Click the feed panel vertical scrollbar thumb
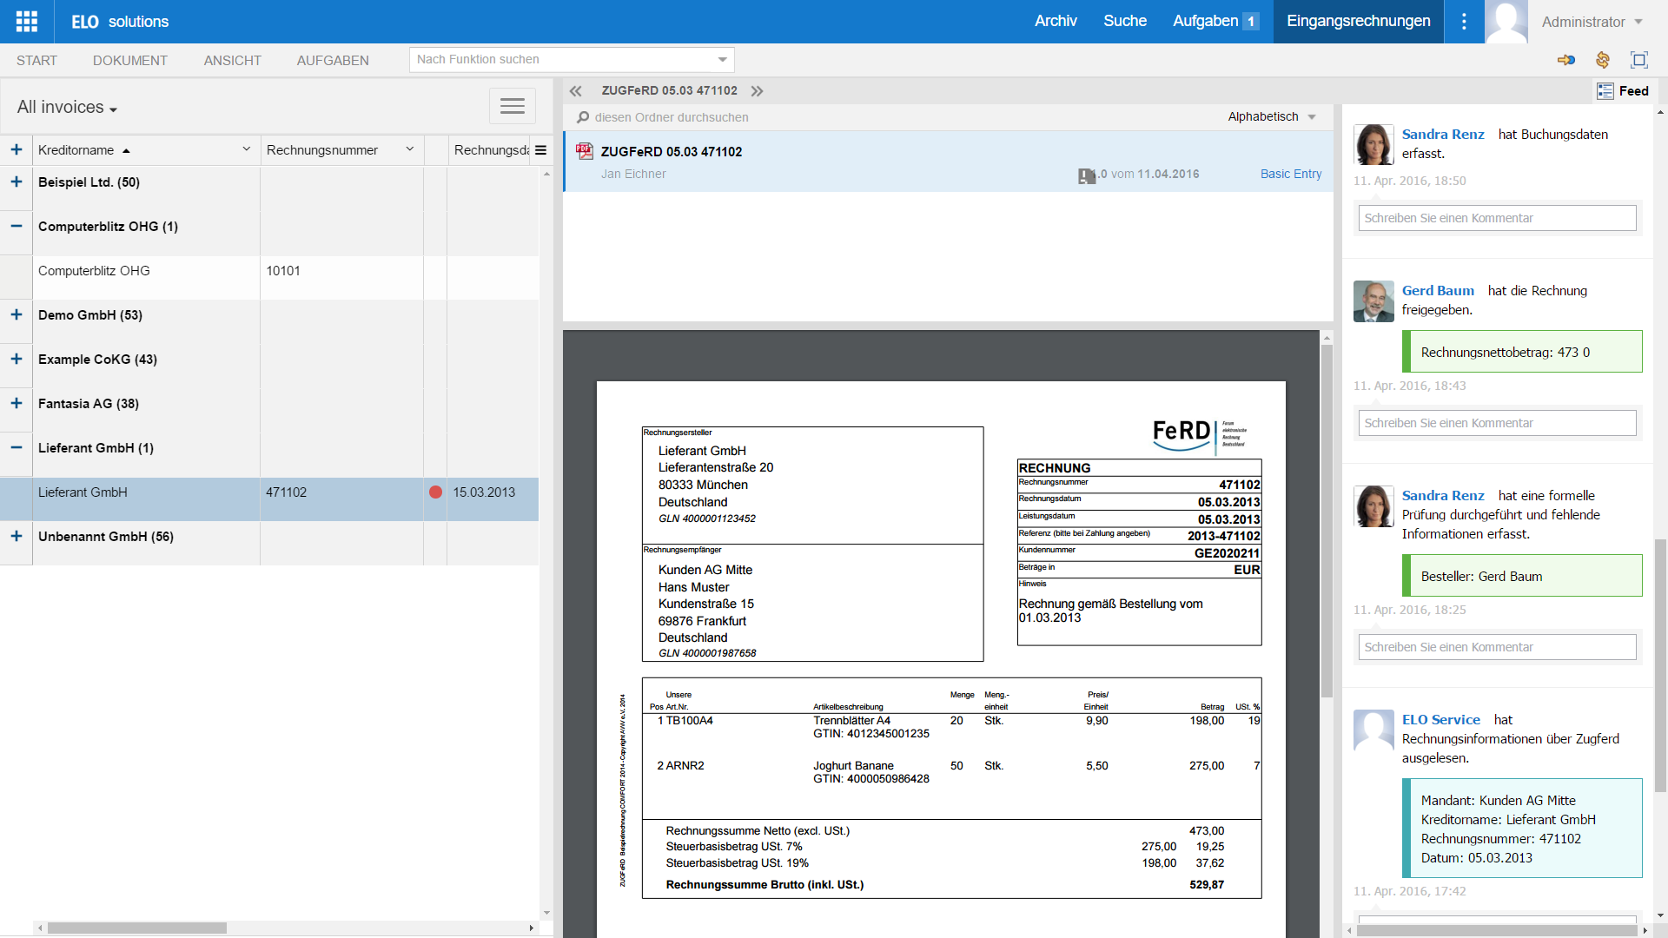The image size is (1668, 938). pyautogui.click(x=1660, y=665)
